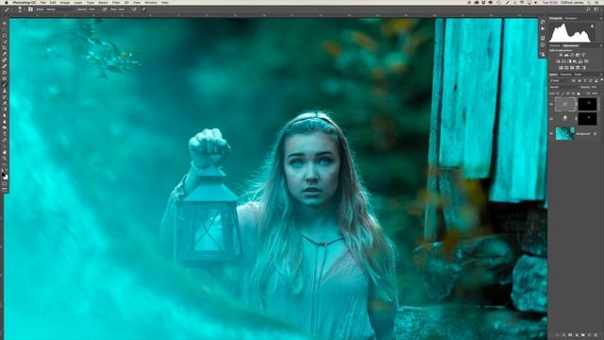This screenshot has height=340, width=604.
Task: Hide the top layer eye icon
Action: 551,104
